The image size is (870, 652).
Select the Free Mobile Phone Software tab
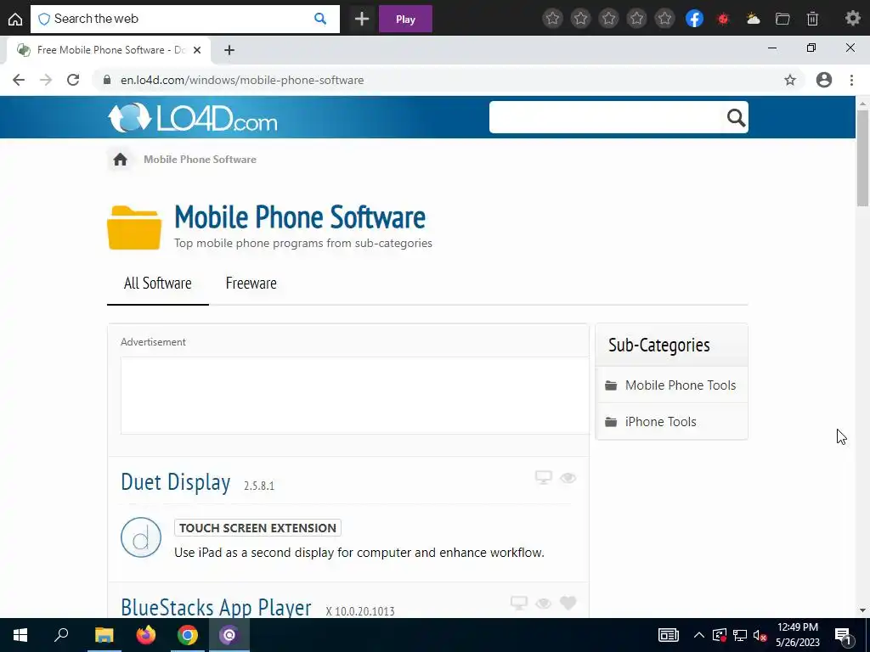109,50
